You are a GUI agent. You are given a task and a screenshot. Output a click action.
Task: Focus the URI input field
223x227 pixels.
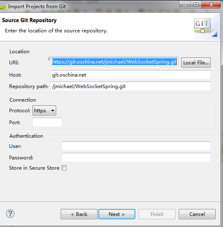click(x=114, y=62)
